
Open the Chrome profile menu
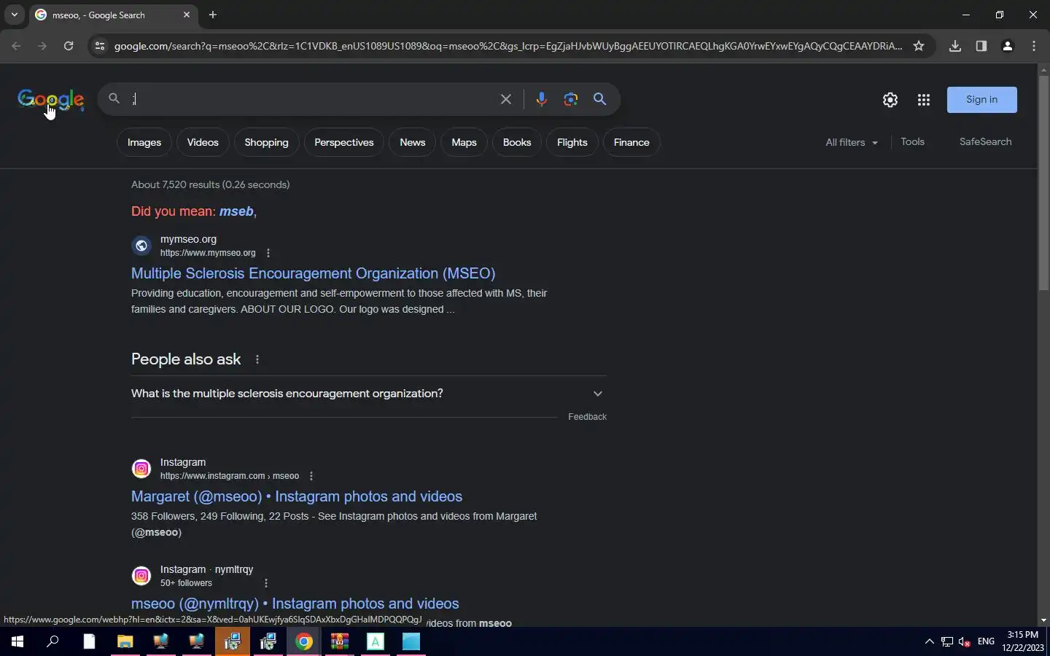(x=1008, y=46)
